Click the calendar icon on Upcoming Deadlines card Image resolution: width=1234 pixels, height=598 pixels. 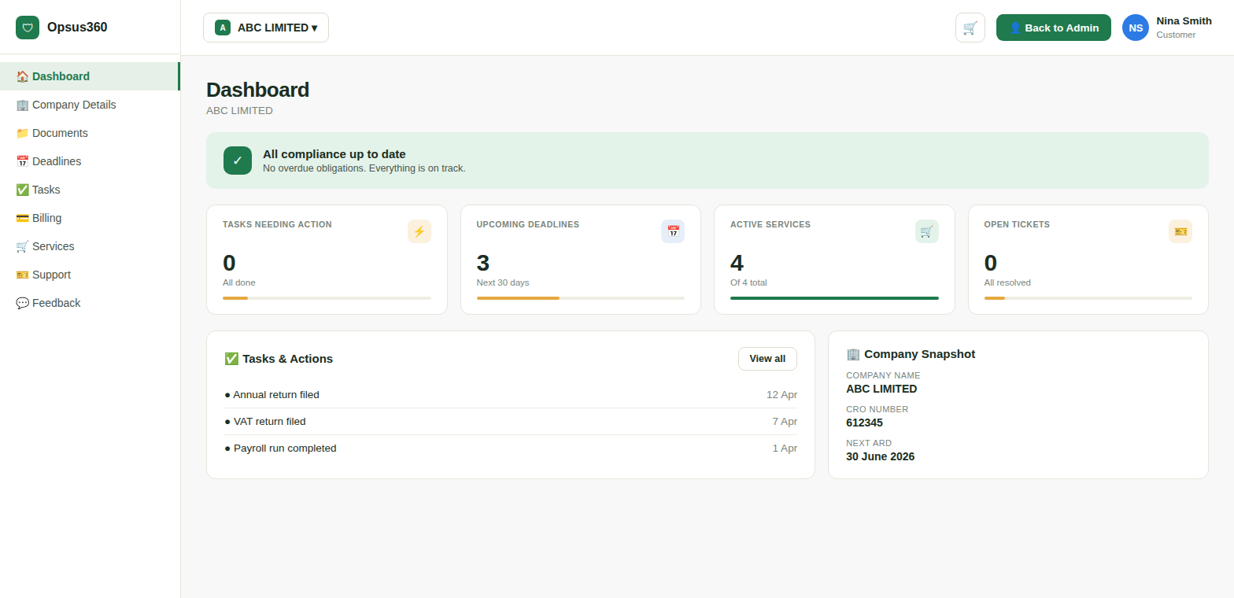pos(673,231)
